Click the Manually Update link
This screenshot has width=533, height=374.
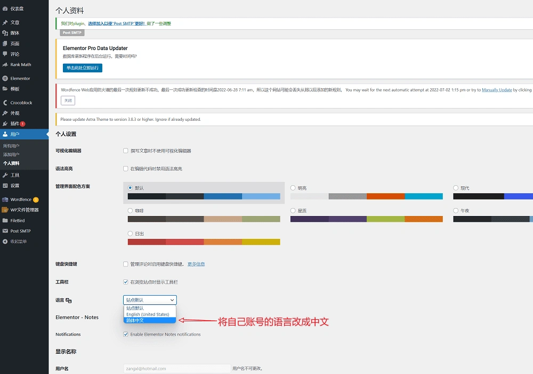click(x=497, y=90)
